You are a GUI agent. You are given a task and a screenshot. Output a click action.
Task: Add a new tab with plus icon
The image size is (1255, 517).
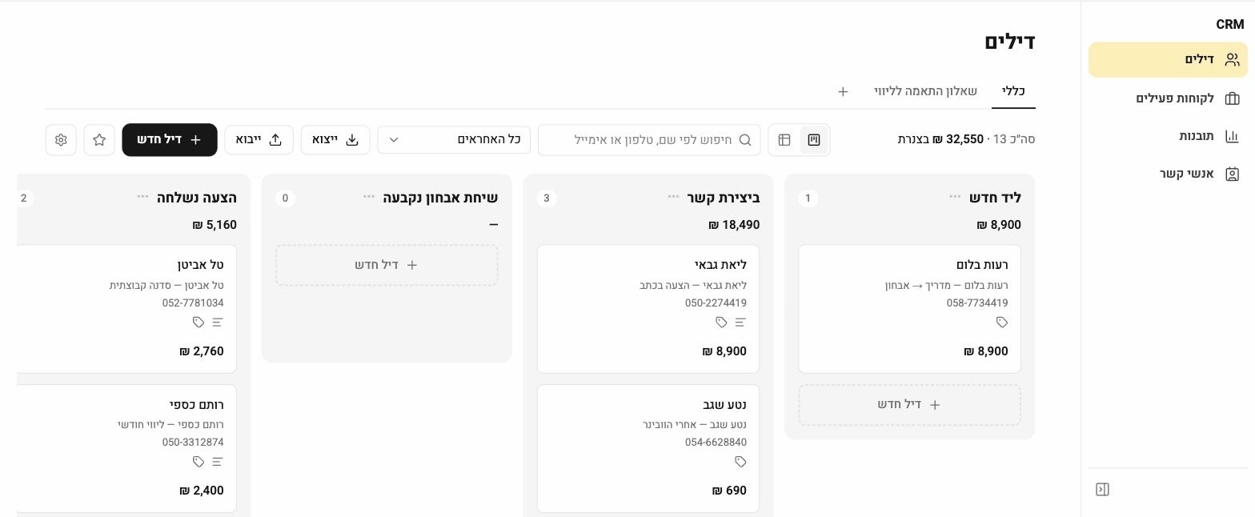coord(843,92)
